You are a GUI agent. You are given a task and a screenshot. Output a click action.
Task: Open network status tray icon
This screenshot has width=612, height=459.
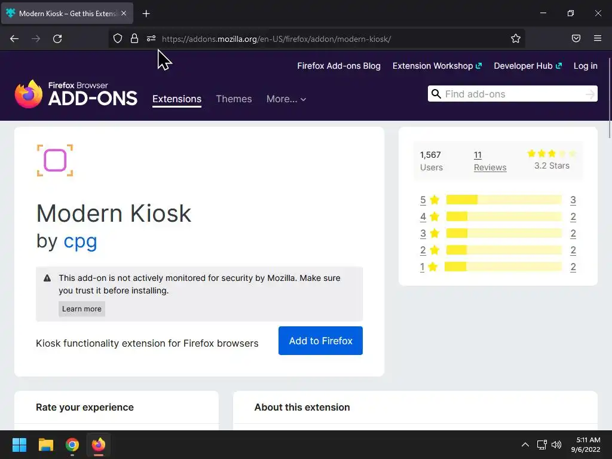coord(541,445)
